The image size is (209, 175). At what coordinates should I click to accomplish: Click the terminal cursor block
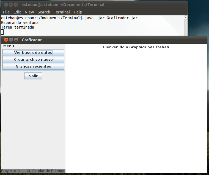[x=2, y=32]
